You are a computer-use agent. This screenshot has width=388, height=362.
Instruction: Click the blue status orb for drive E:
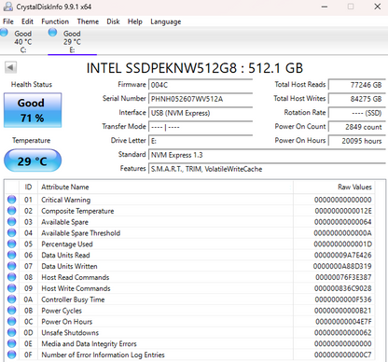tap(52, 32)
